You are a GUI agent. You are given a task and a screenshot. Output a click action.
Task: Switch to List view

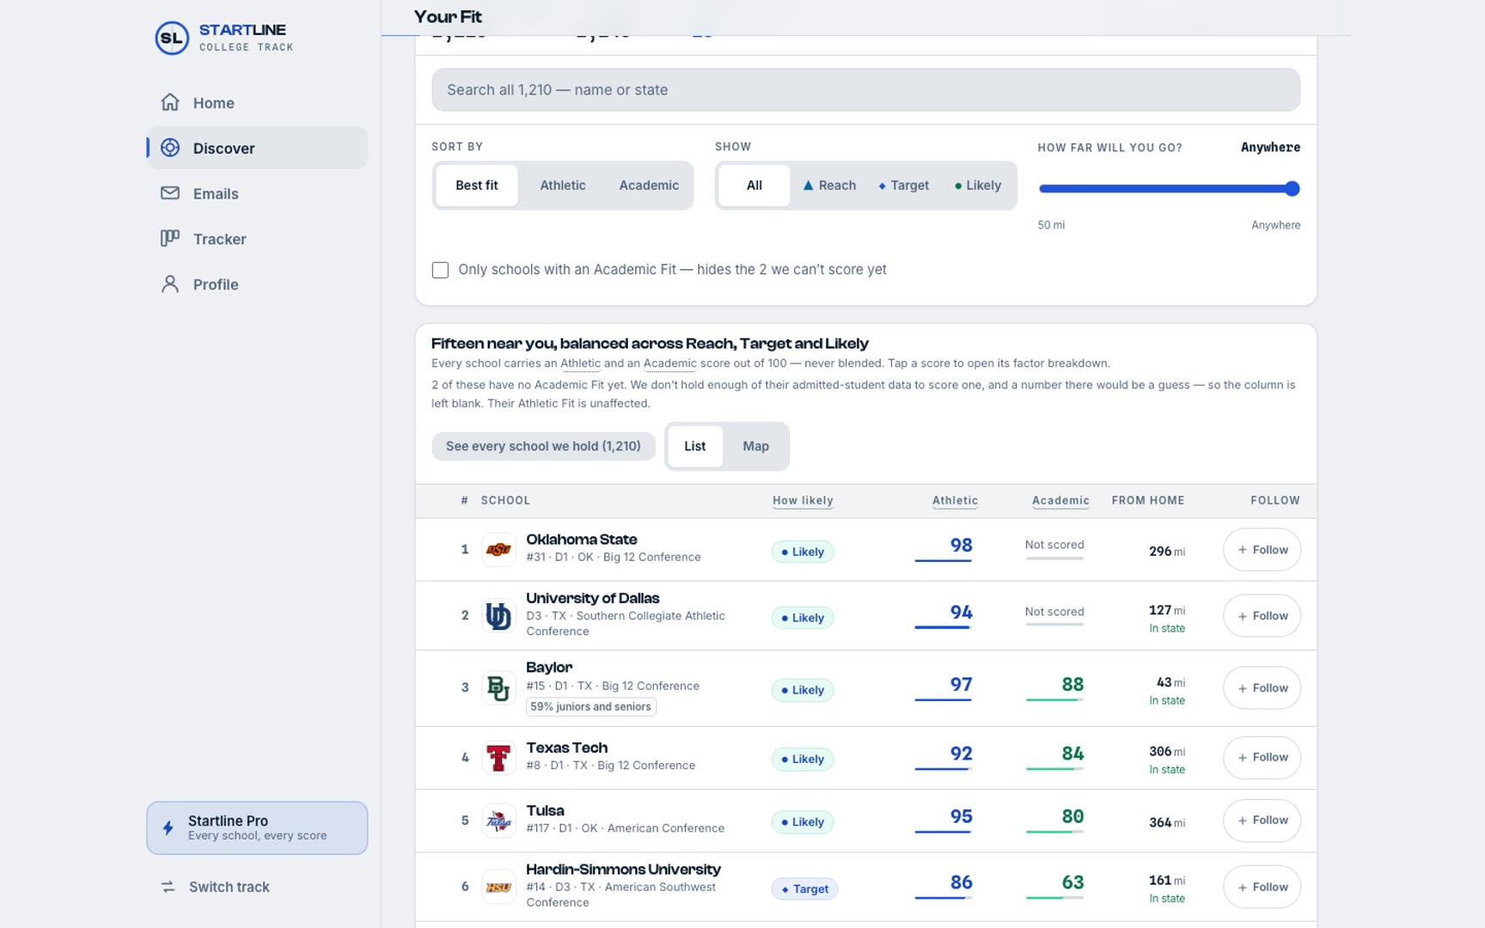coord(694,447)
